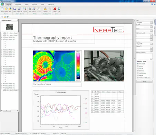Screen dimensions: 156x135
Task: Select the AF040226 file in the tree
Action: click(9, 86)
